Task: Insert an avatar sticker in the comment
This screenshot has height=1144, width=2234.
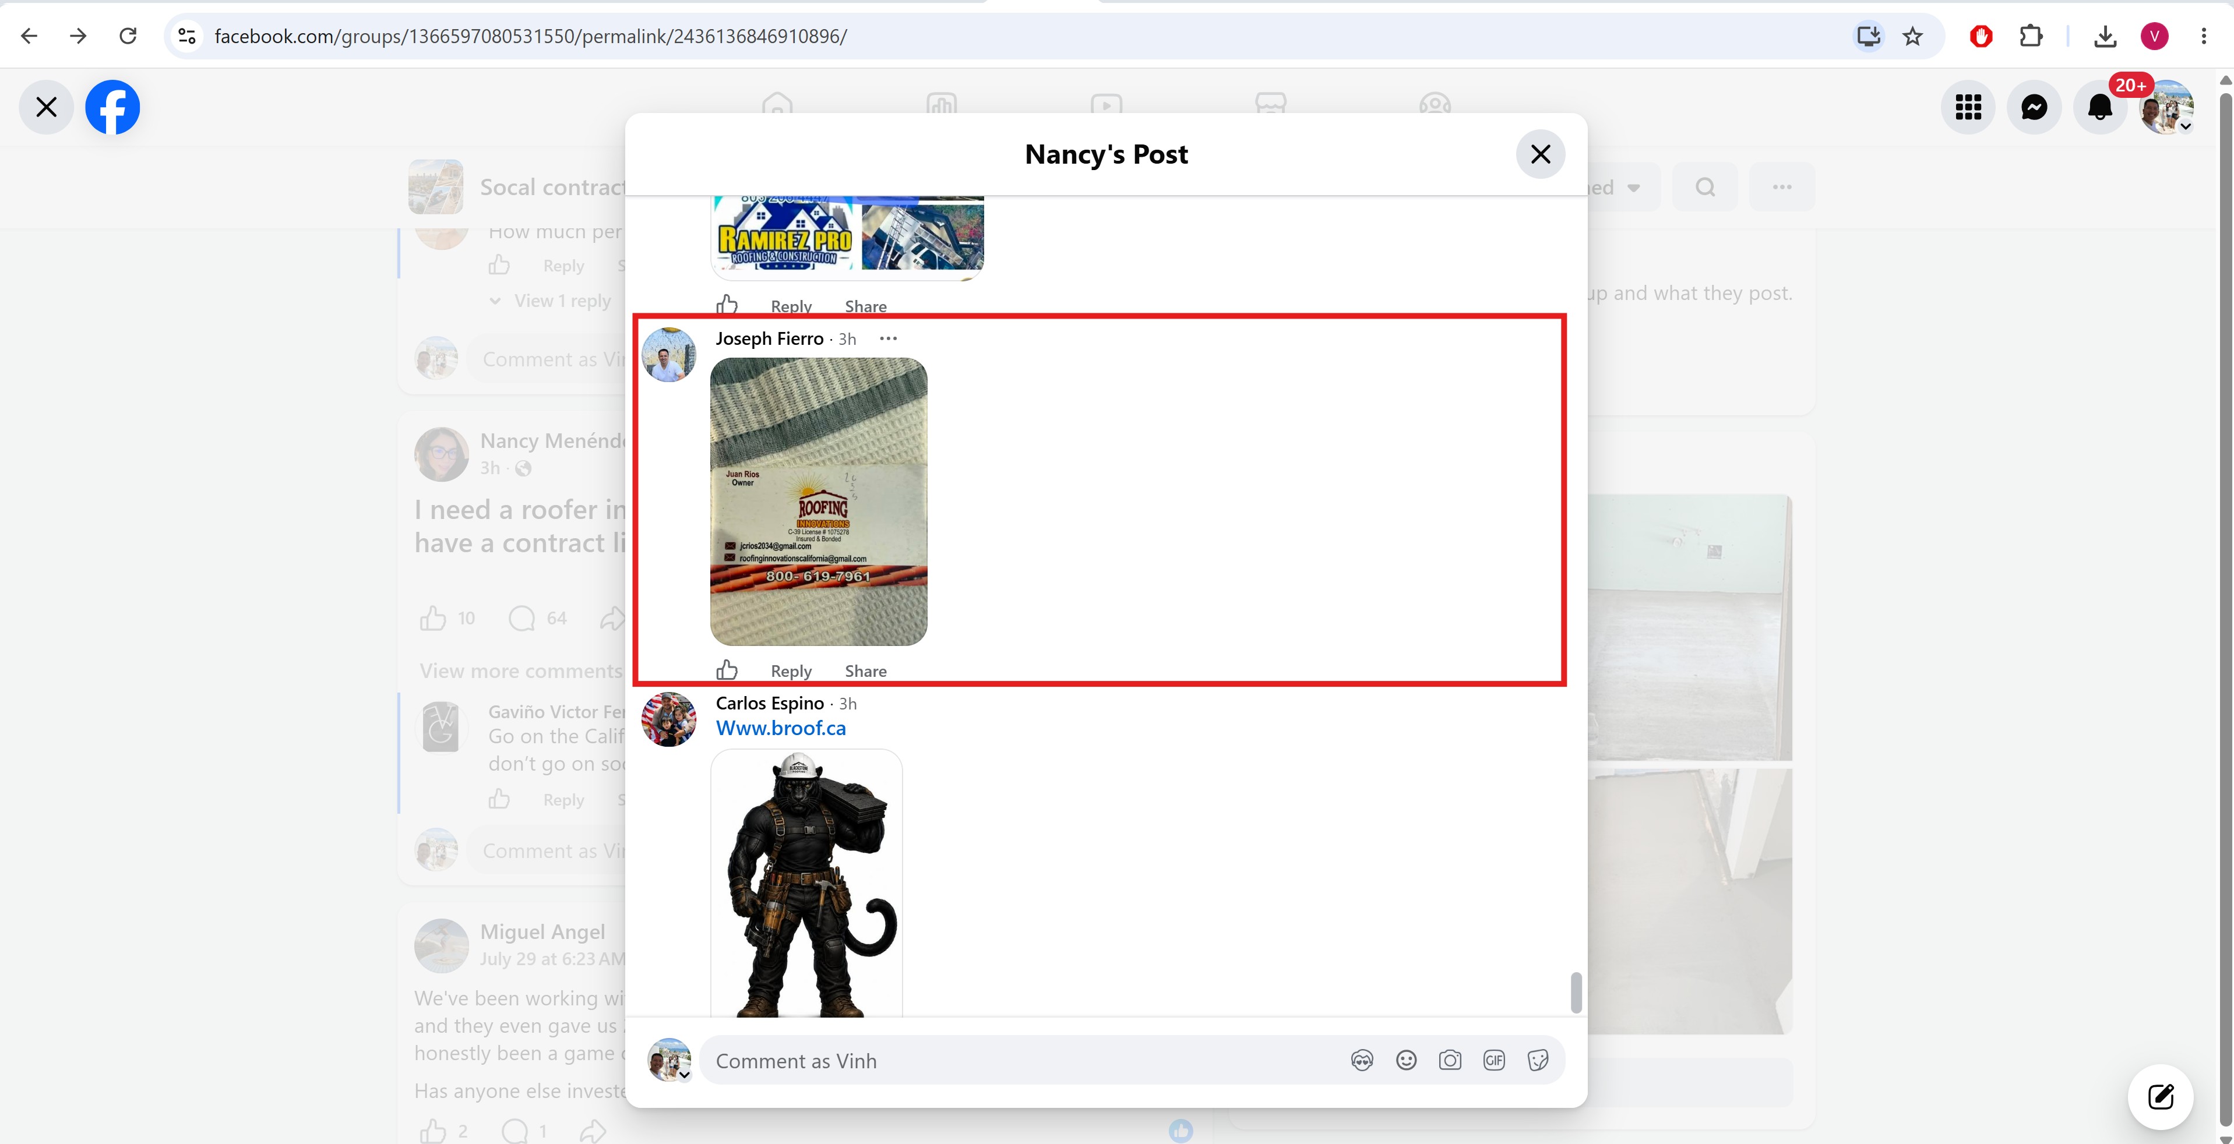Action: coord(1362,1061)
